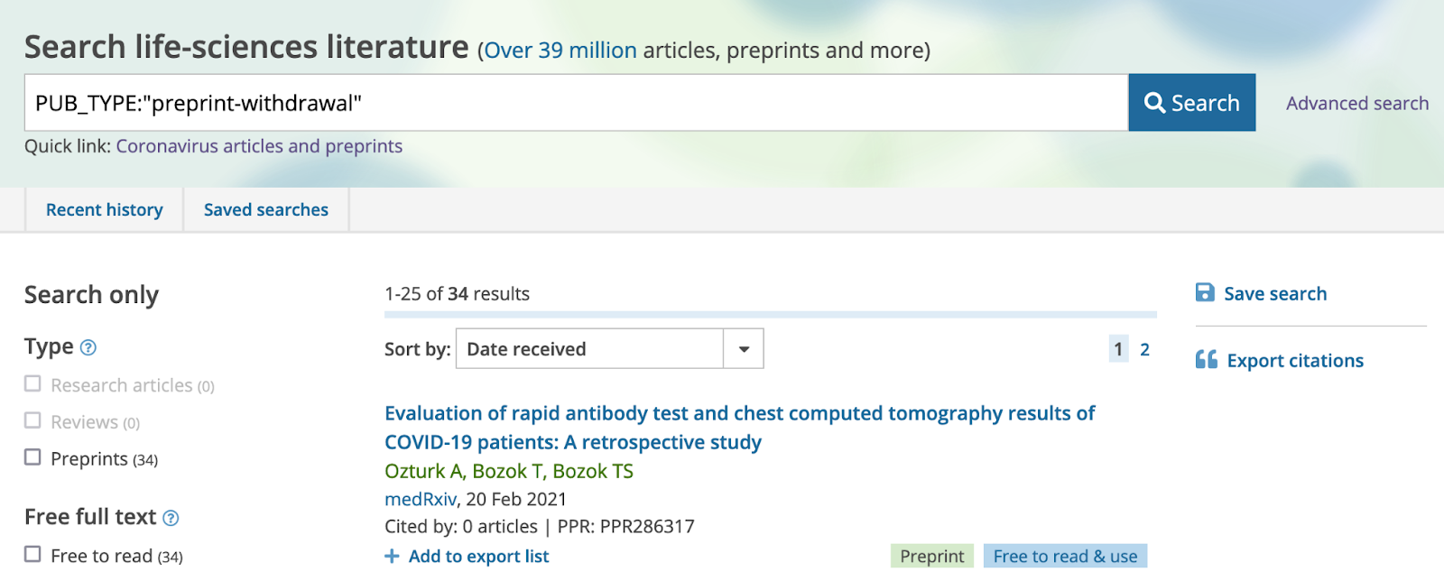Screen dimensions: 1444x581
Task: Click plus icon for Add to export list
Action: [392, 557]
